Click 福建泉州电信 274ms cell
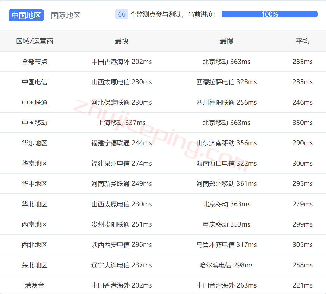This screenshot has height=294, width=326. pos(121,164)
